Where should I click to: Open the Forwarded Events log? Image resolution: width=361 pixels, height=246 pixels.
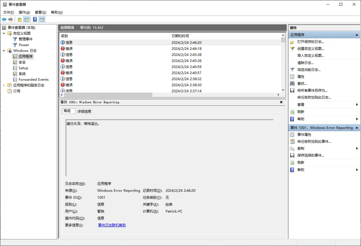pyautogui.click(x=34, y=79)
